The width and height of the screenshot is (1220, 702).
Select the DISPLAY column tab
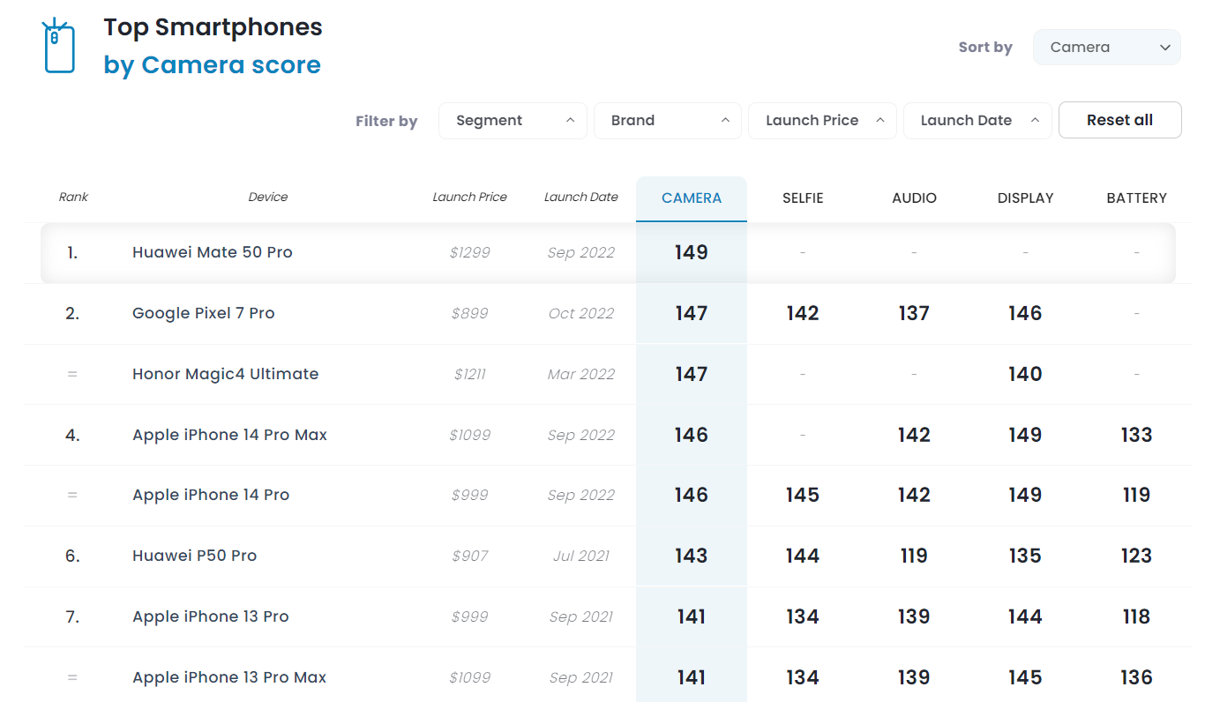1025,198
